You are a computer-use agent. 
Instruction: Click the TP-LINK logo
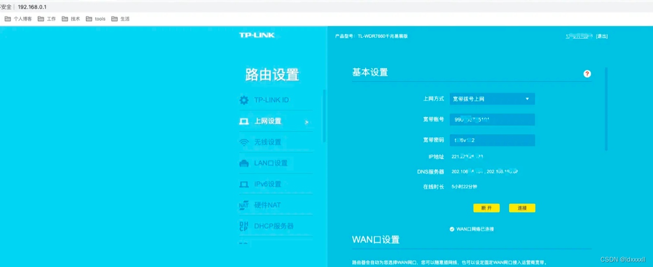(x=257, y=35)
